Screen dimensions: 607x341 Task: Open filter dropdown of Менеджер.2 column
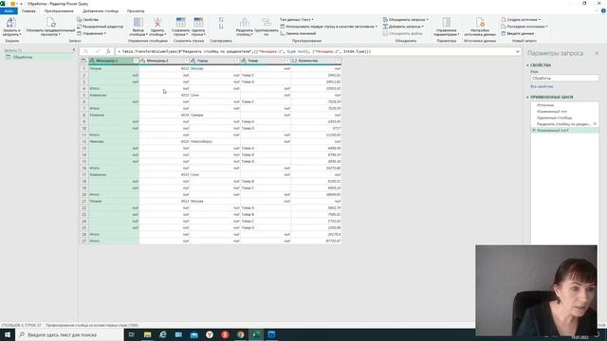pos(186,61)
